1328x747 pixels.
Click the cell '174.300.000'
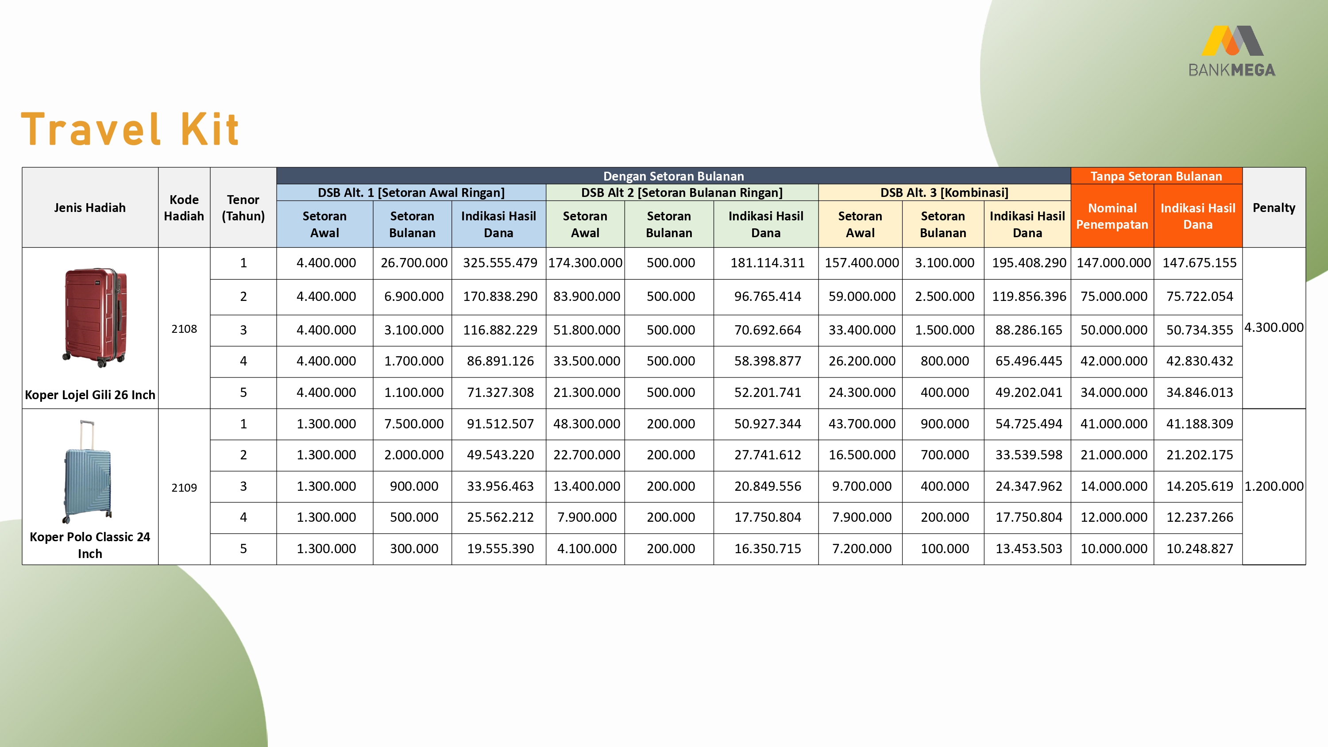[585, 263]
